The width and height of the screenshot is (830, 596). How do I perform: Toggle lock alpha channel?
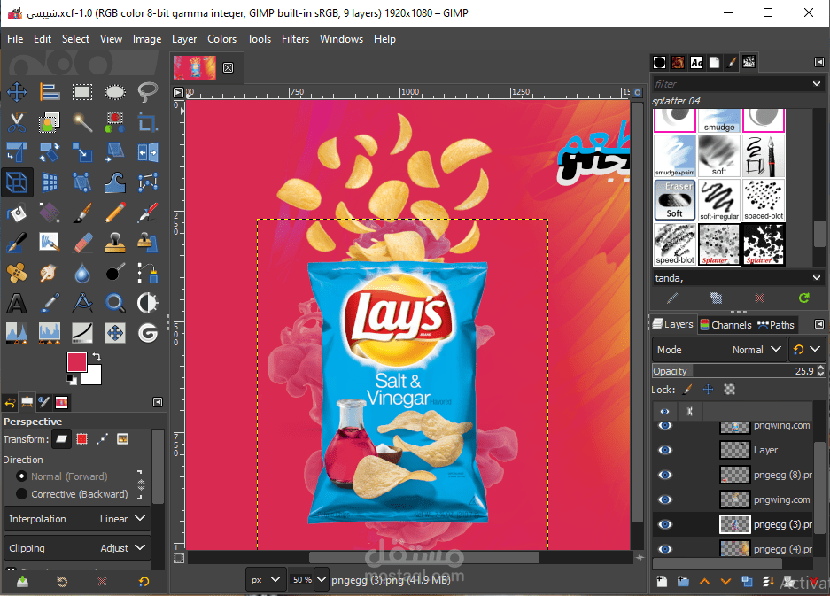729,390
